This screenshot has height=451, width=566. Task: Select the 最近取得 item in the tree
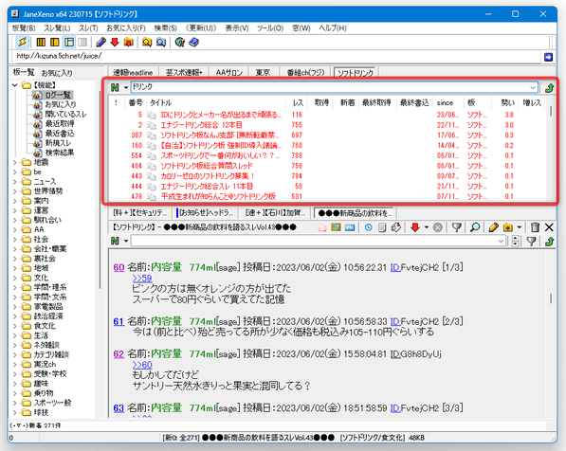[60, 124]
